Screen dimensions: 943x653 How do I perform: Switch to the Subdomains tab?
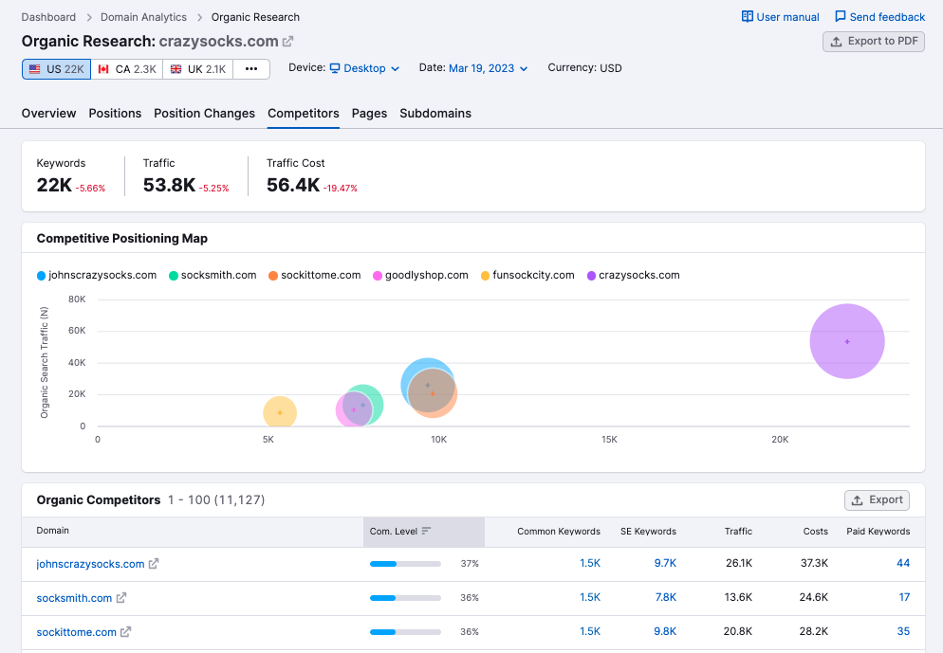tap(435, 114)
